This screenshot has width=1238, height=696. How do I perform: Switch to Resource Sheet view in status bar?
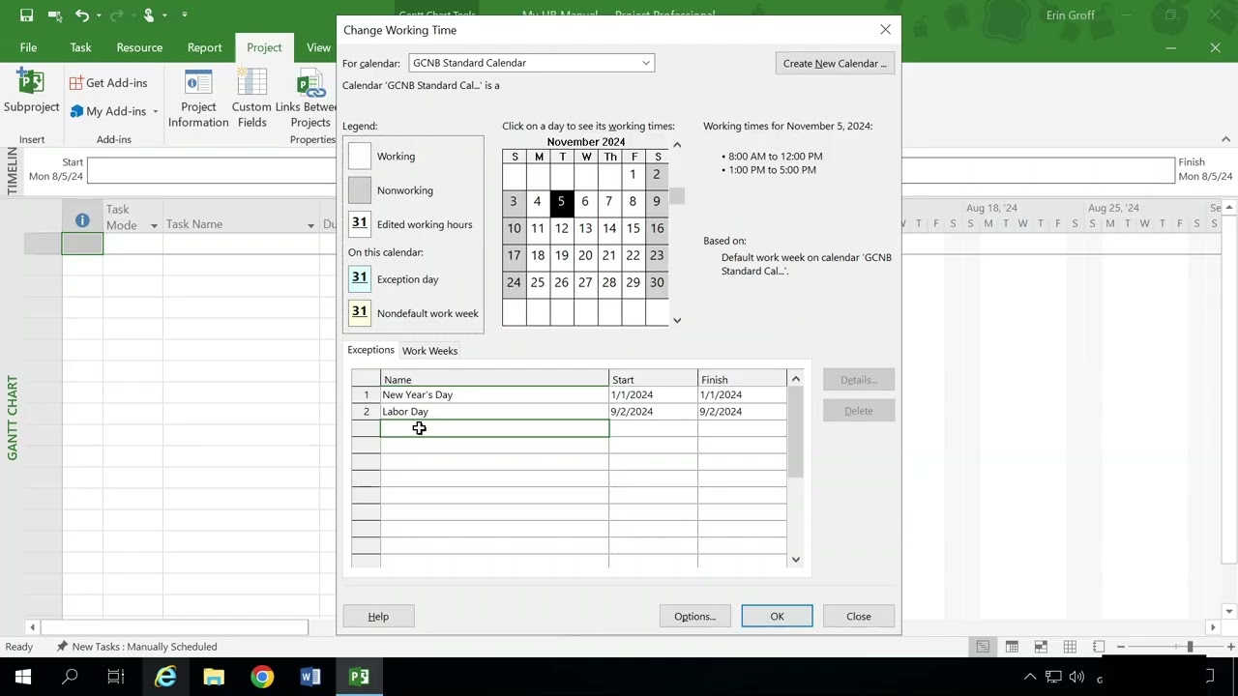click(1070, 647)
